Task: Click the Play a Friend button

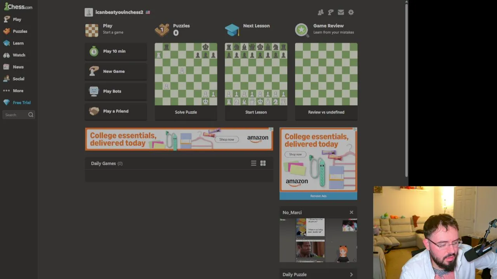Action: click(x=116, y=111)
